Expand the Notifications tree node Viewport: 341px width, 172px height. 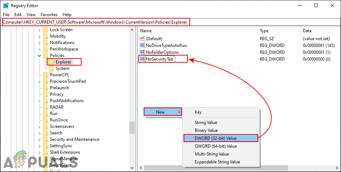pyautogui.click(x=40, y=43)
